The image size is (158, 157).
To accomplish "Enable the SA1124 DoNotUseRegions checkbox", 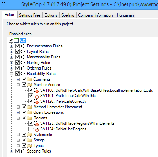I will [31, 129].
